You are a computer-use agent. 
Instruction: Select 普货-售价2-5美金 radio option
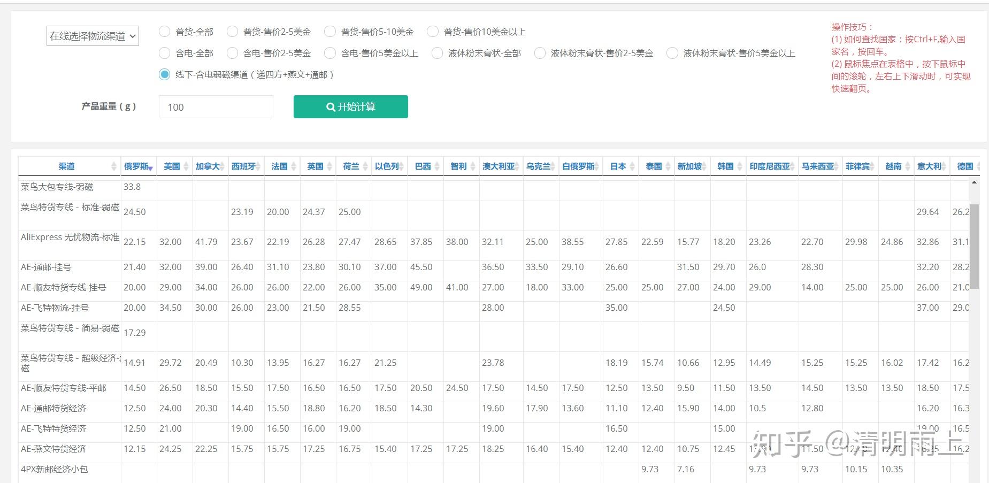(232, 32)
